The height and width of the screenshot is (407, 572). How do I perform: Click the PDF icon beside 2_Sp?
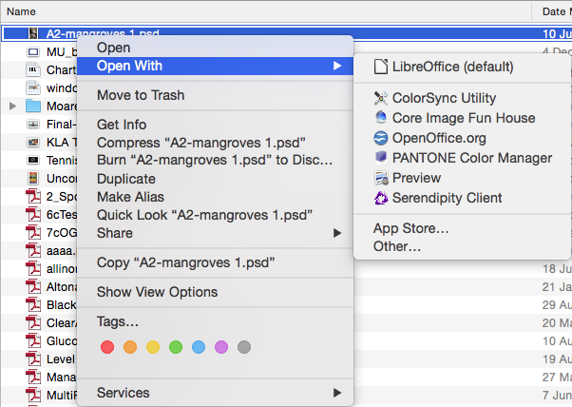click(x=33, y=196)
